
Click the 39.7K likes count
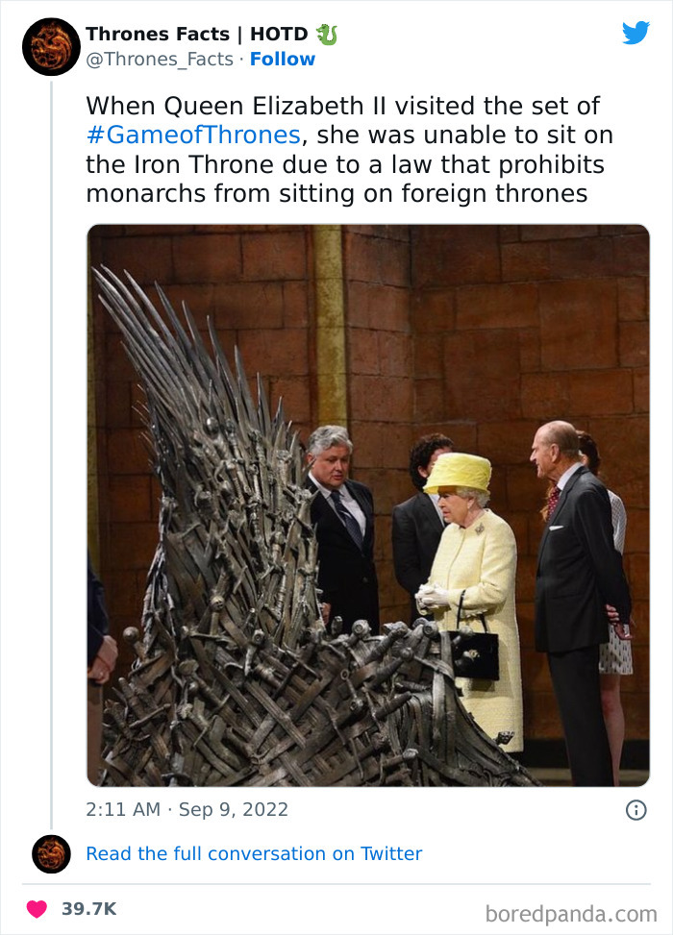[88, 908]
